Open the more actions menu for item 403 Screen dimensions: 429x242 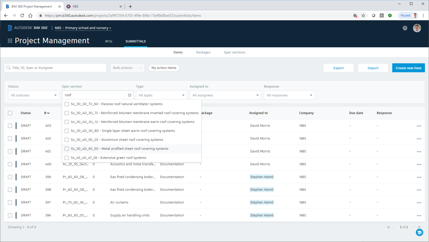(x=419, y=126)
